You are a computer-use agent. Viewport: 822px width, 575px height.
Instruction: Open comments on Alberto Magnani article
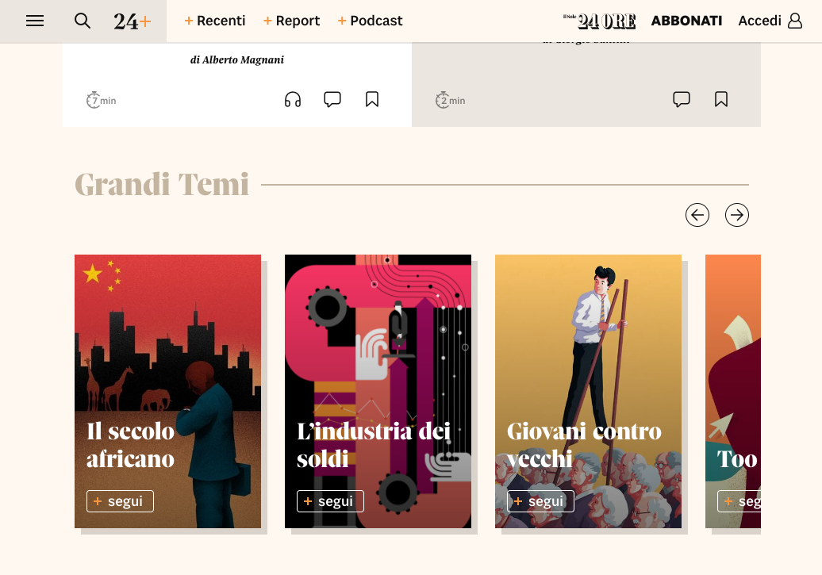pyautogui.click(x=332, y=99)
